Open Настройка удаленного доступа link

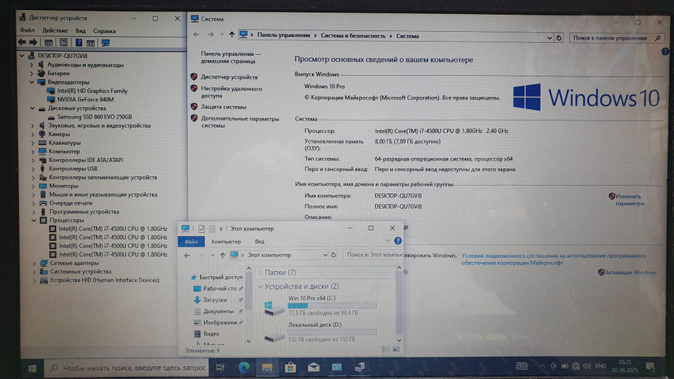tap(231, 92)
